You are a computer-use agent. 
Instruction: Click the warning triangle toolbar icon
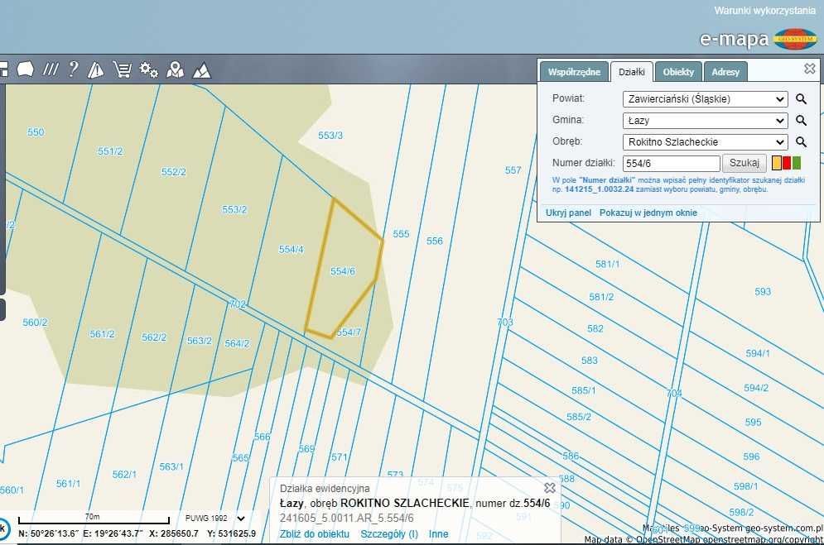click(96, 69)
